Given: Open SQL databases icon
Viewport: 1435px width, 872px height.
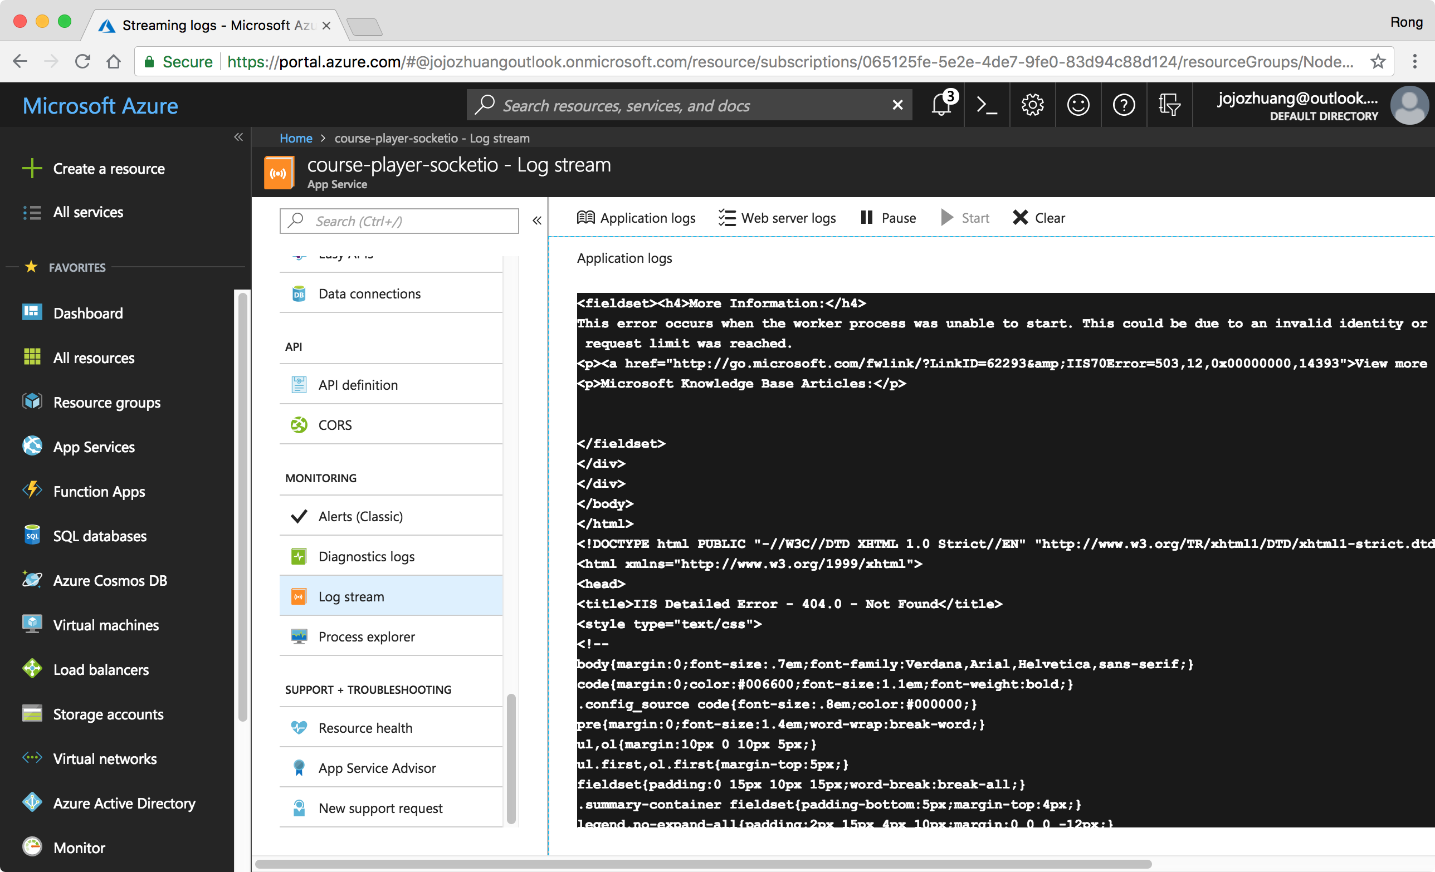Looking at the screenshot, I should [x=32, y=535].
